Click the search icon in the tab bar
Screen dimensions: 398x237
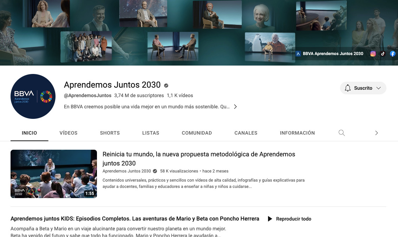[x=341, y=133]
